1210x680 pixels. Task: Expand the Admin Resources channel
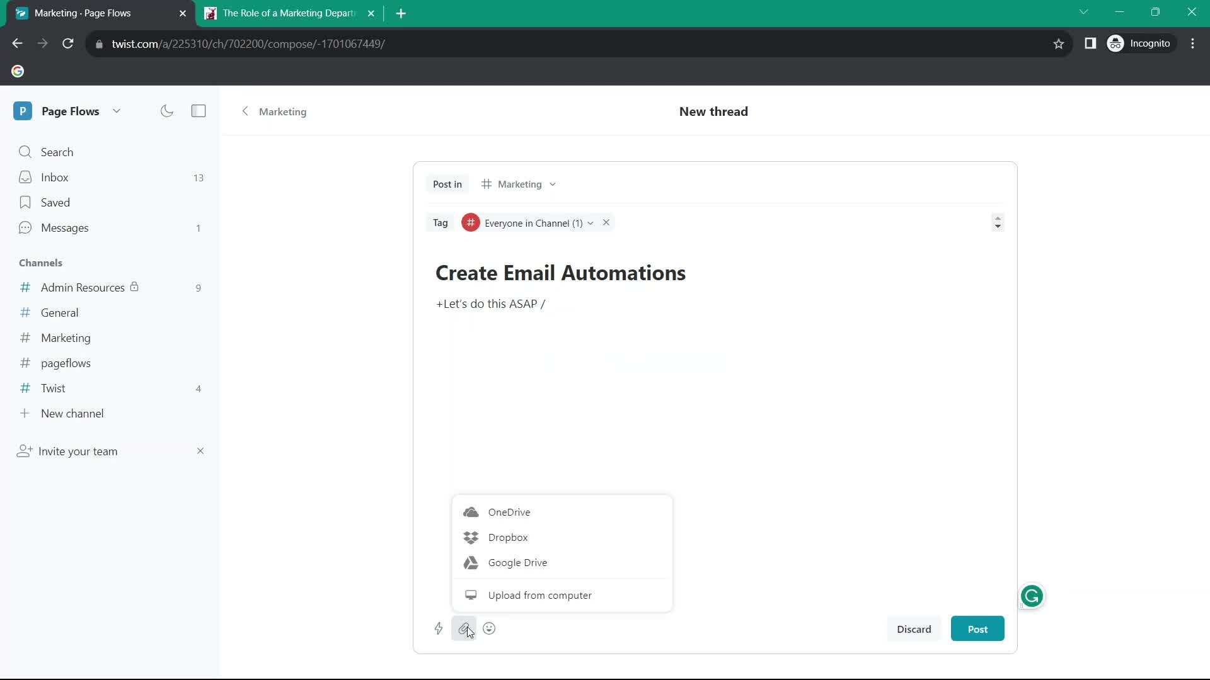(83, 287)
